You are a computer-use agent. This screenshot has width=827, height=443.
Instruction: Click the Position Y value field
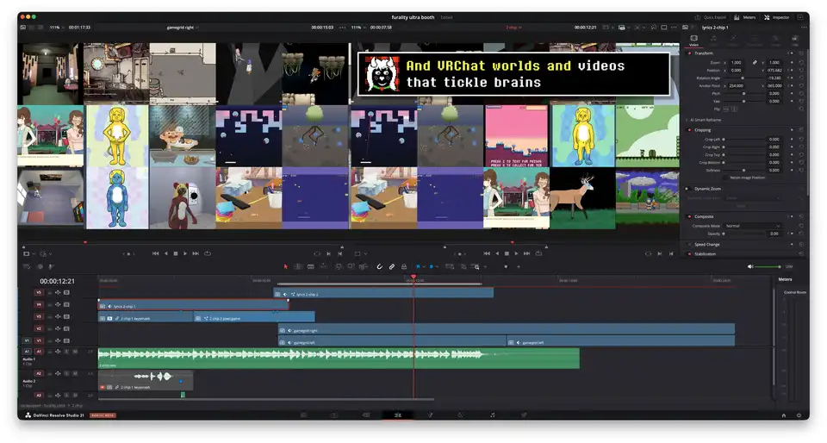point(774,70)
